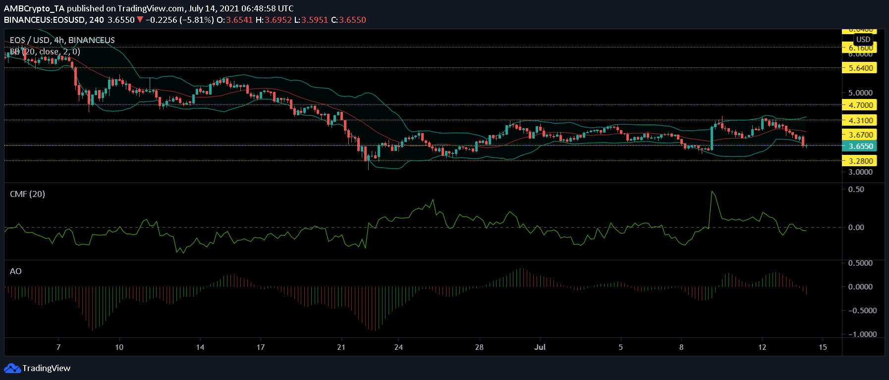The height and width of the screenshot is (380, 889).
Task: Click the current price 3.6550 green label
Action: tap(859, 146)
